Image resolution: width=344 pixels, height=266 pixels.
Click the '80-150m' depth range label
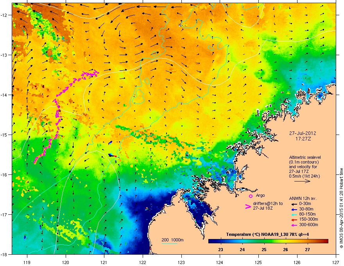coord(307,214)
